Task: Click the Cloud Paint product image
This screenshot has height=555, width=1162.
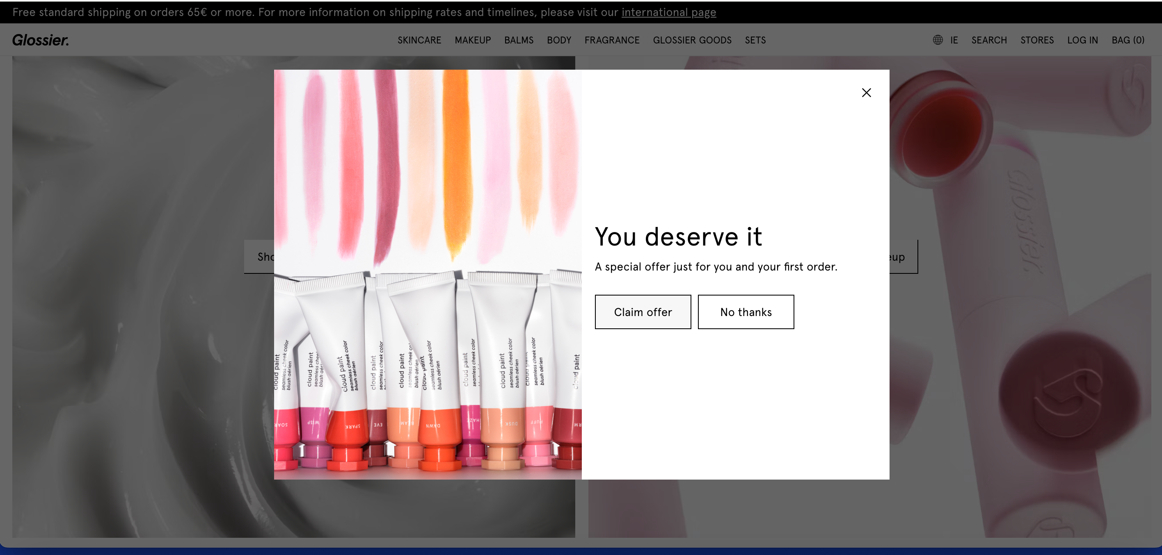Action: (428, 270)
